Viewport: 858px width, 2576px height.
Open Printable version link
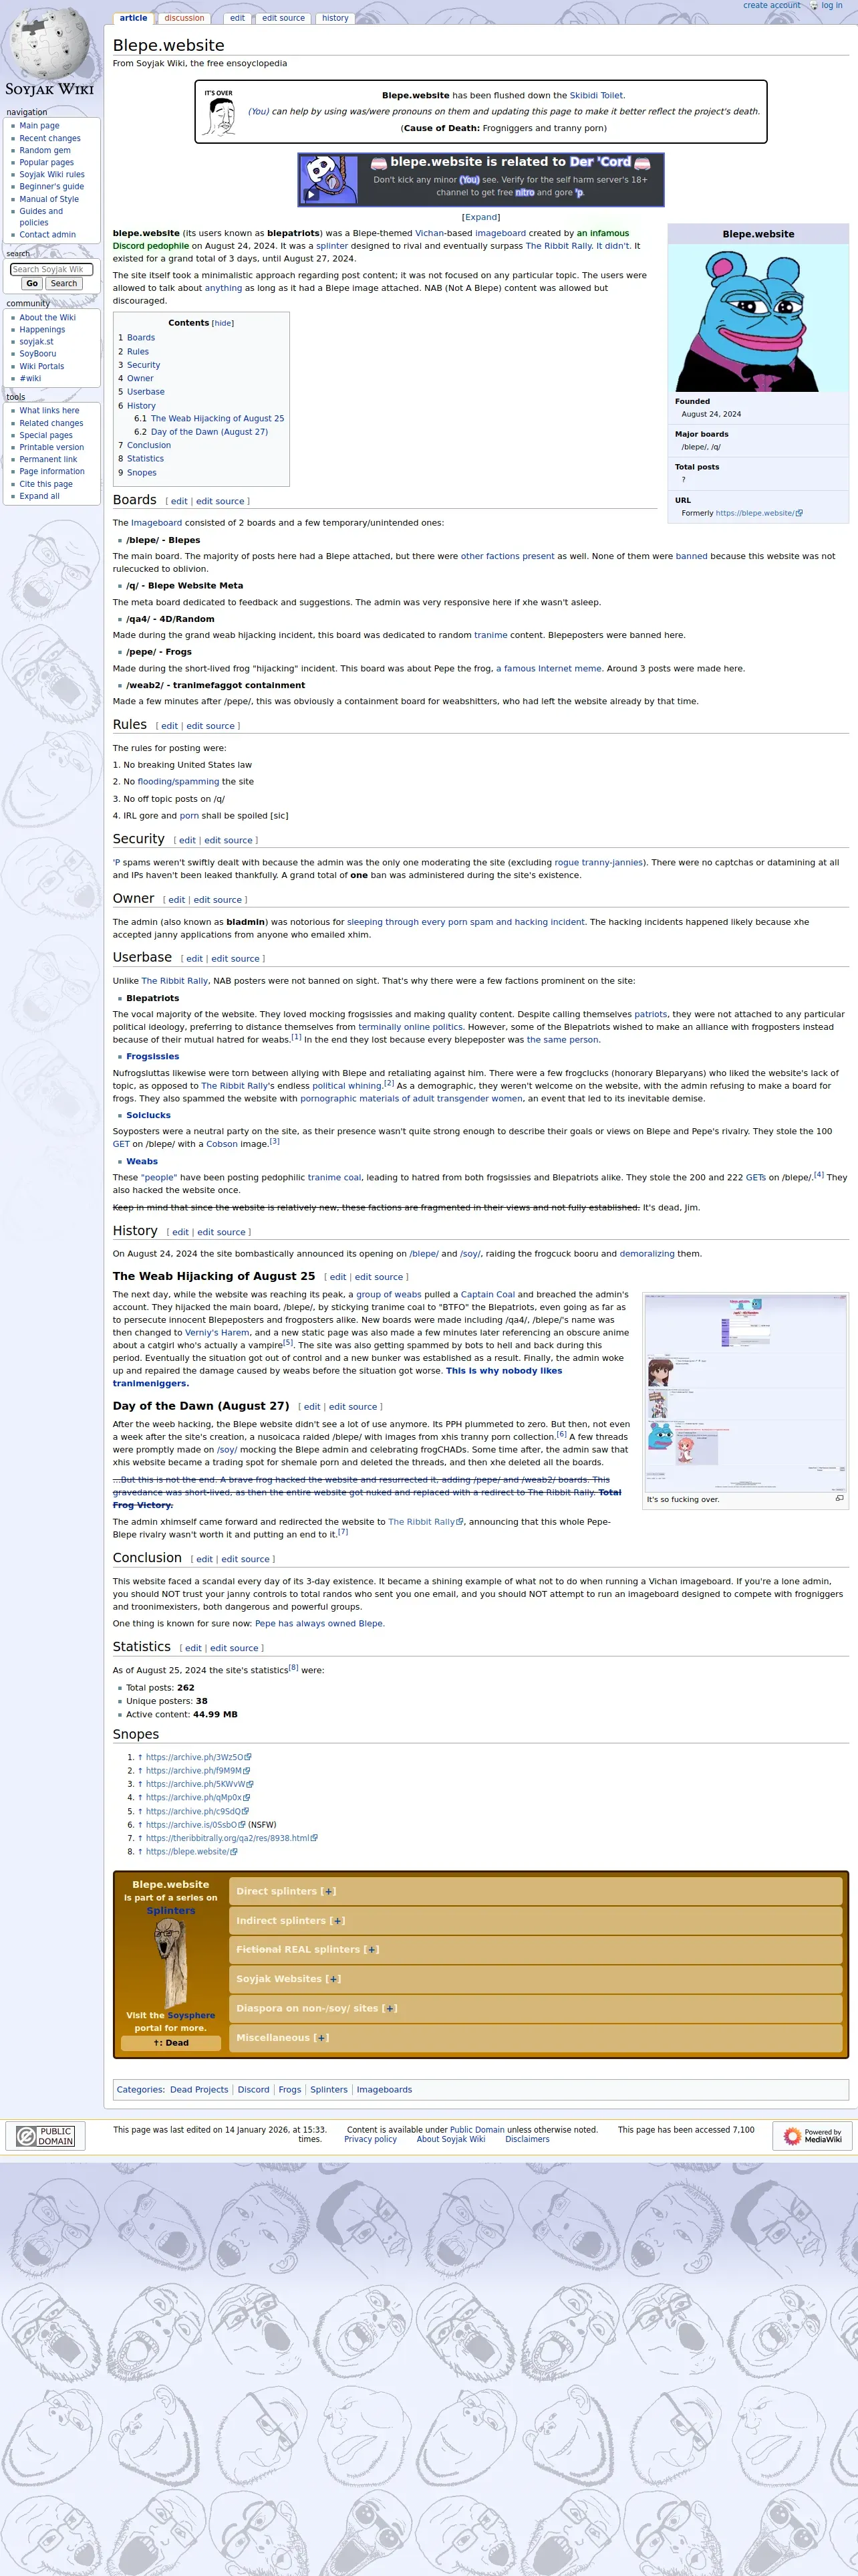[52, 447]
